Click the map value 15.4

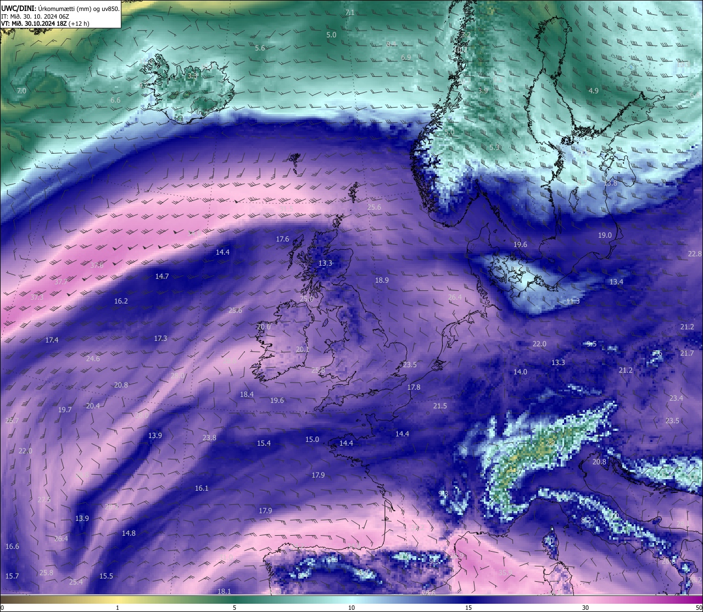(x=264, y=443)
